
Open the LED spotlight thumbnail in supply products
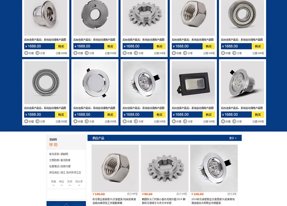[x=214, y=168]
